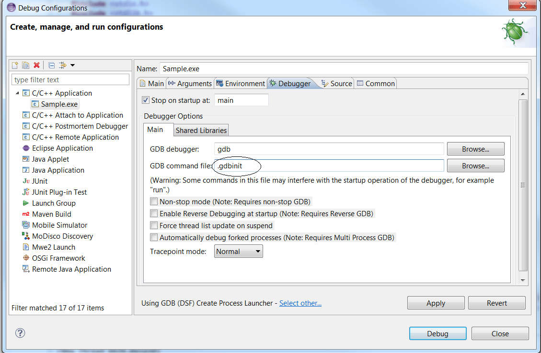Click the type filter text field

(x=70, y=79)
